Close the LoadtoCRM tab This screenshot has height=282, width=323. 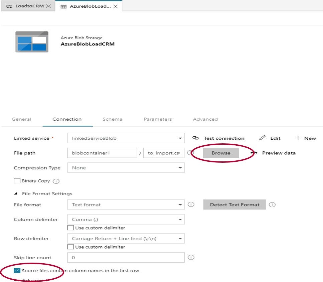point(48,6)
